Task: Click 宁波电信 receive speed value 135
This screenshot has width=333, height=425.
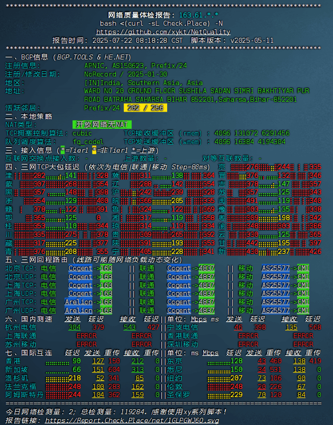Action: click(x=291, y=327)
